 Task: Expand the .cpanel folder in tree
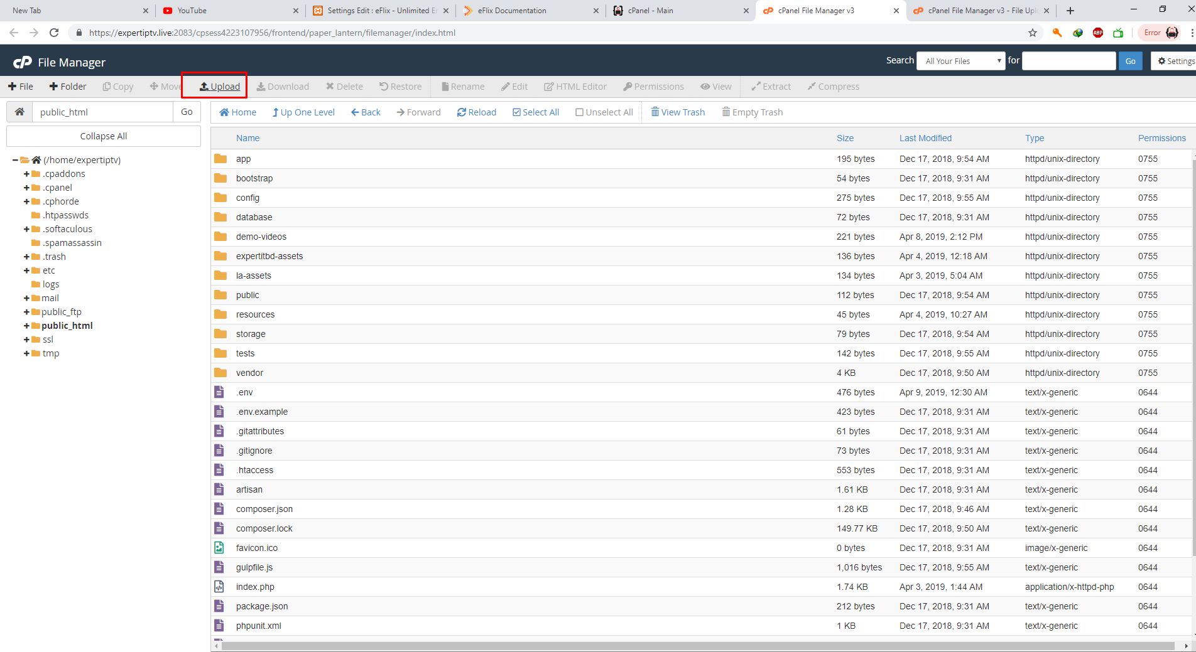(26, 188)
